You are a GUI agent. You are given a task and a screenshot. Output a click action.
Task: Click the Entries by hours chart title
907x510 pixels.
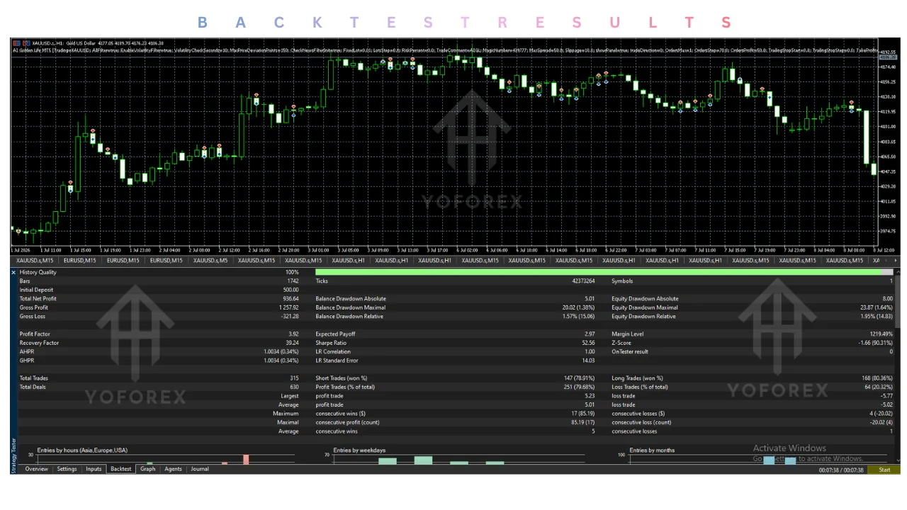[x=82, y=450]
